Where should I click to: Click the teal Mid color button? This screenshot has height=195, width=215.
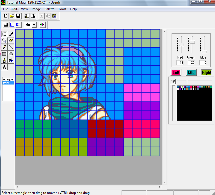pos(191,72)
